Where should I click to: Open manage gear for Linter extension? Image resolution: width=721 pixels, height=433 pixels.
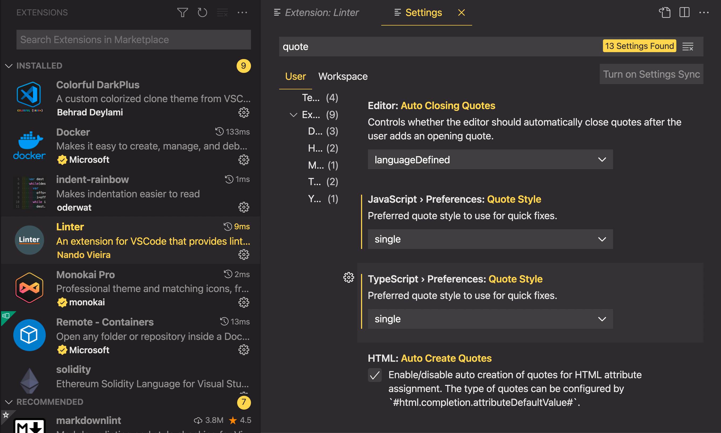(x=244, y=255)
